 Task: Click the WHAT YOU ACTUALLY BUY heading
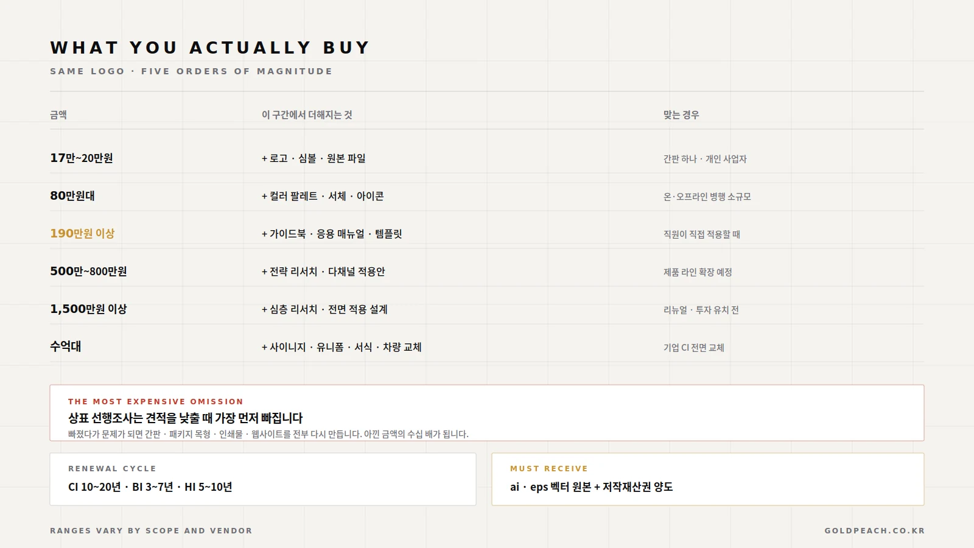[x=210, y=47]
